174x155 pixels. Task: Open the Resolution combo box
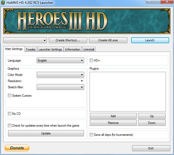coord(60,81)
